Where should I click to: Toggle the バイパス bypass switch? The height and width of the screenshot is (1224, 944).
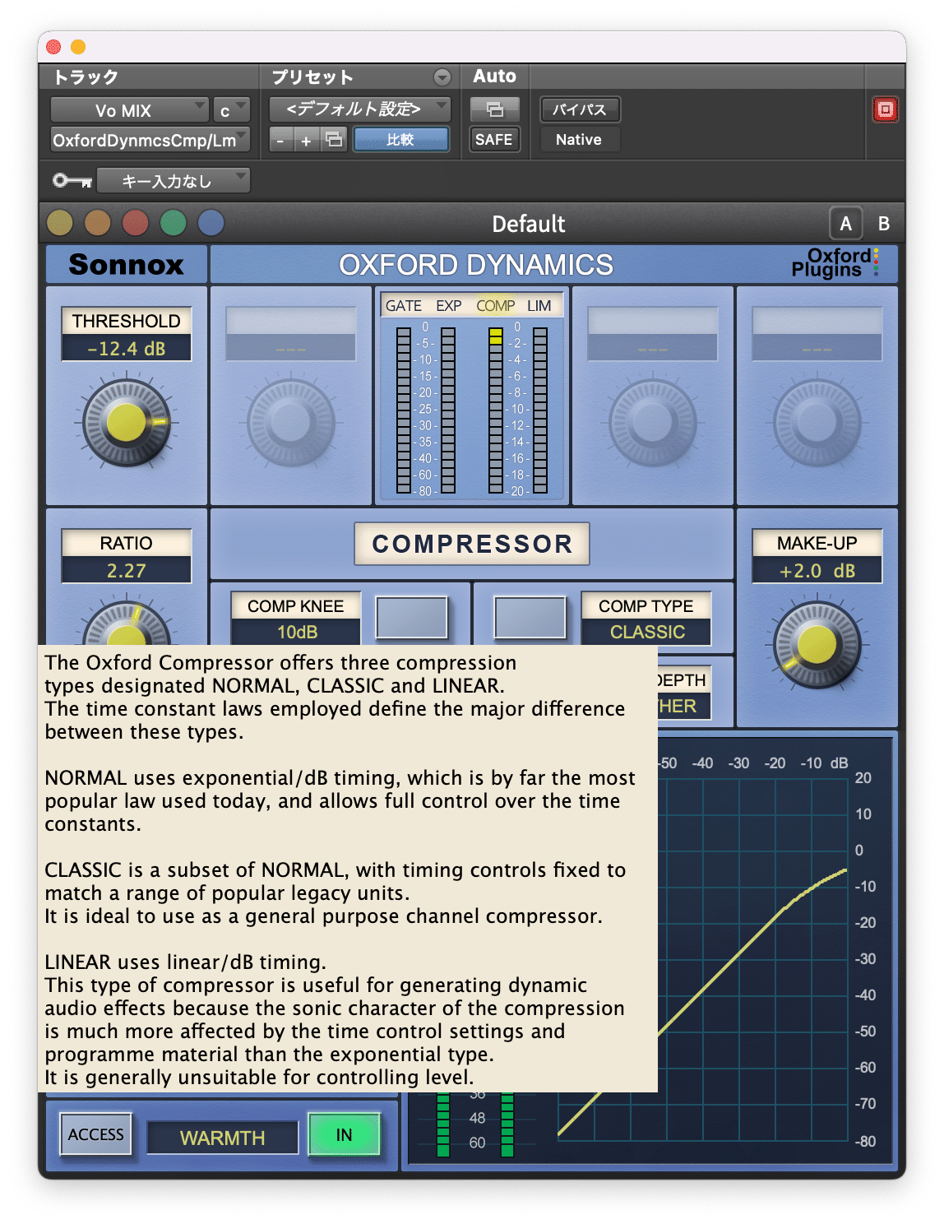(x=579, y=109)
